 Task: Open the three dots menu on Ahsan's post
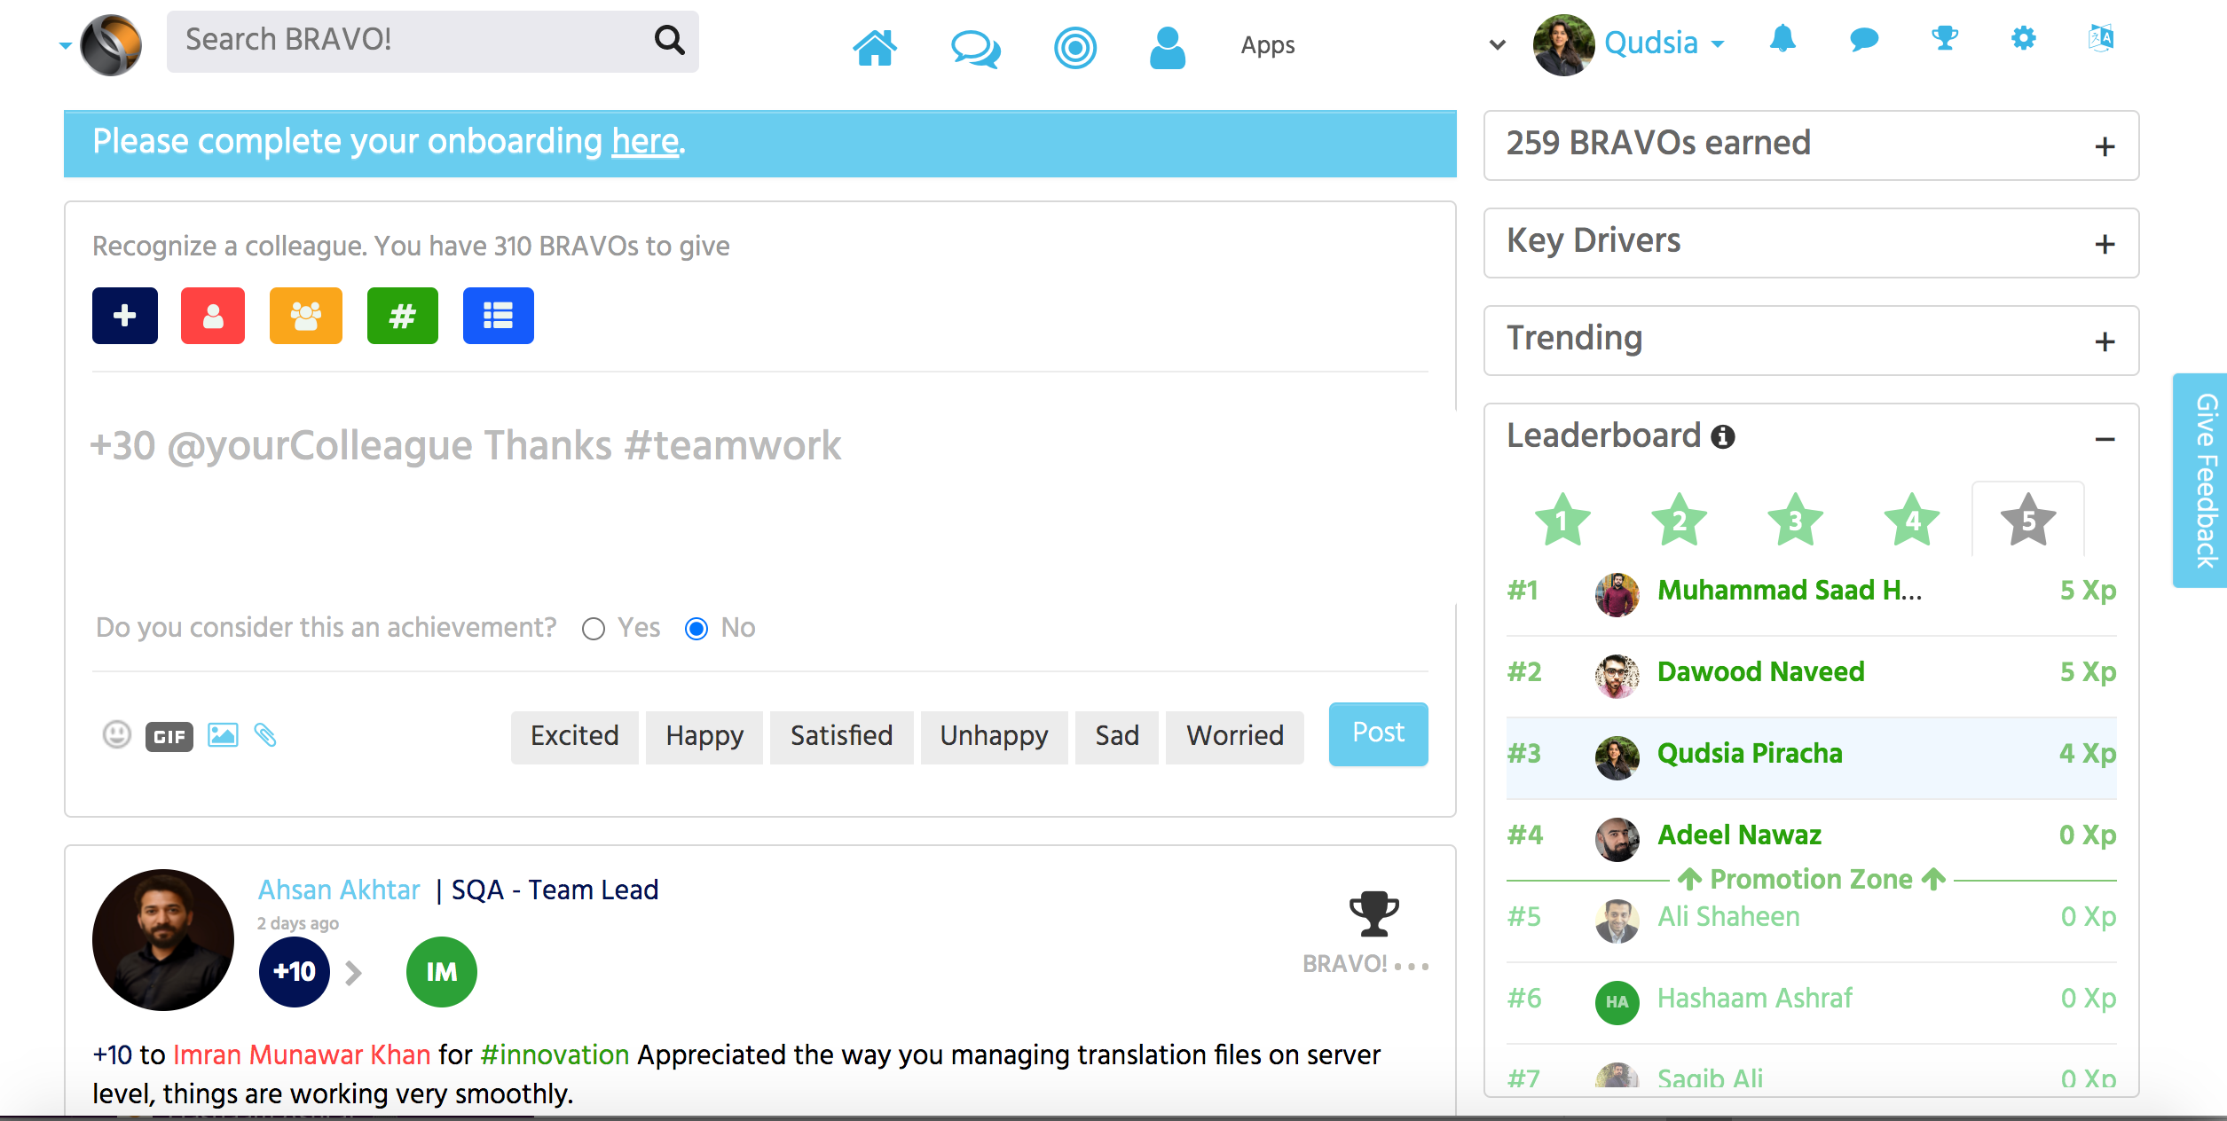[1412, 966]
